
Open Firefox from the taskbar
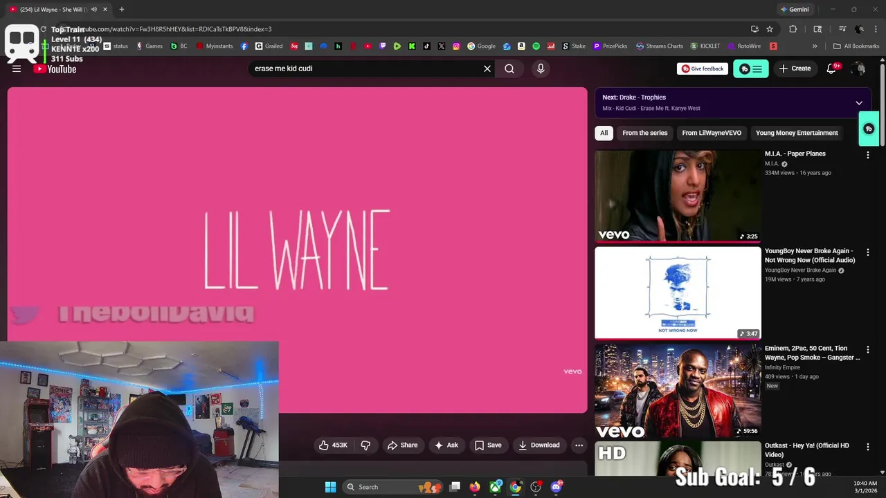click(474, 487)
